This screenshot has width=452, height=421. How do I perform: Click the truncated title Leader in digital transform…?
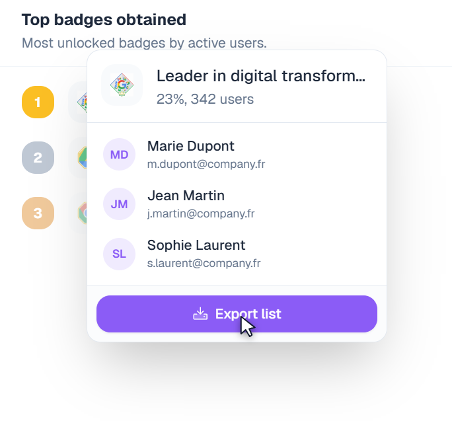pyautogui.click(x=260, y=76)
